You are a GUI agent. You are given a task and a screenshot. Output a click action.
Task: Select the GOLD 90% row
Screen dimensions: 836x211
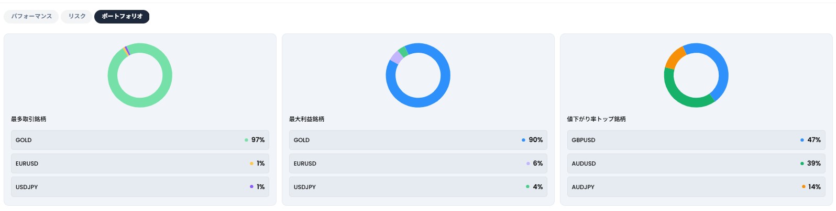[x=418, y=140]
